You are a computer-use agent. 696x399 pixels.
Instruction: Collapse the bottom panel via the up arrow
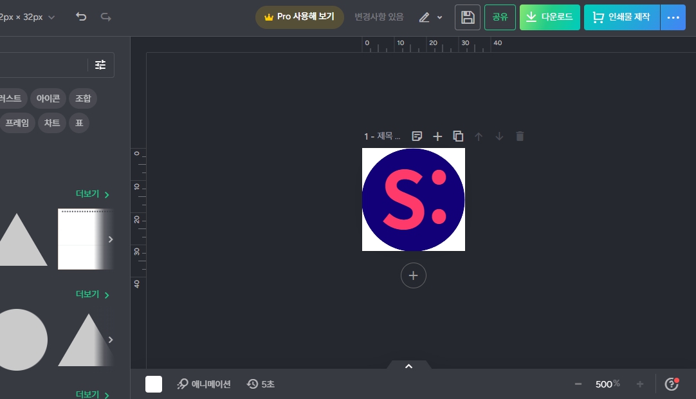coord(408,366)
